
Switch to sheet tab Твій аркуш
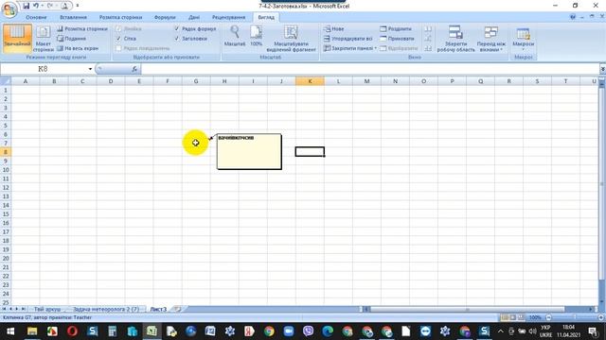(47, 309)
